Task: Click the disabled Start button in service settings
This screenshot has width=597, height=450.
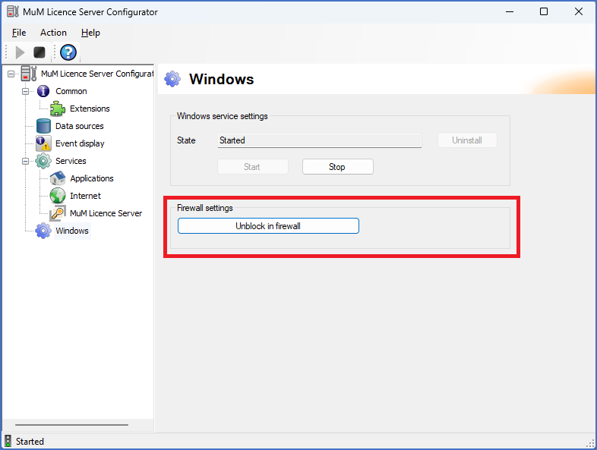Action: (x=253, y=167)
